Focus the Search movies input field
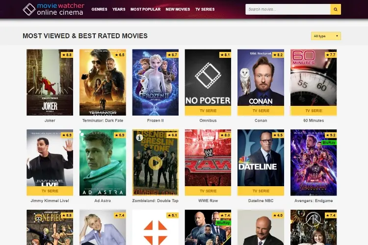The height and width of the screenshot is (245, 368). 288,9
